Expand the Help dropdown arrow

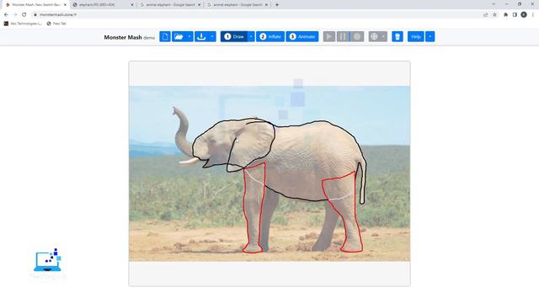click(430, 36)
